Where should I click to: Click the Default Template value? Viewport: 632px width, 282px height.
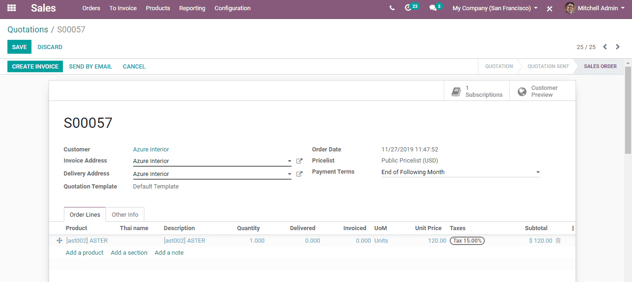[156, 187]
